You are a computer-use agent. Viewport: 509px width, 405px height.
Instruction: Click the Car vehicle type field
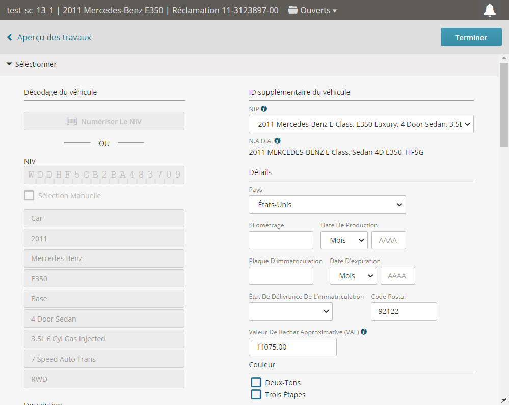click(x=104, y=218)
